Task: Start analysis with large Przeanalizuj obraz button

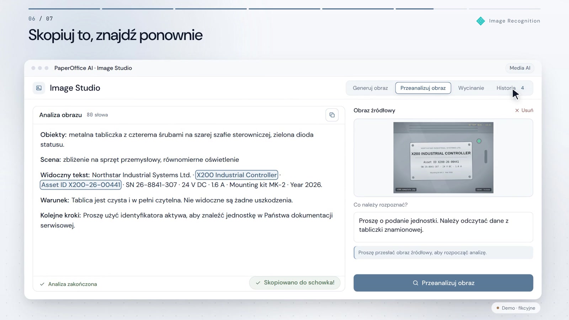Action: tap(443, 283)
